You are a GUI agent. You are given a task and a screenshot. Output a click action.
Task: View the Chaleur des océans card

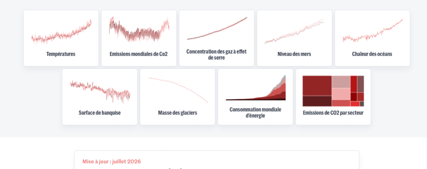tap(372, 38)
